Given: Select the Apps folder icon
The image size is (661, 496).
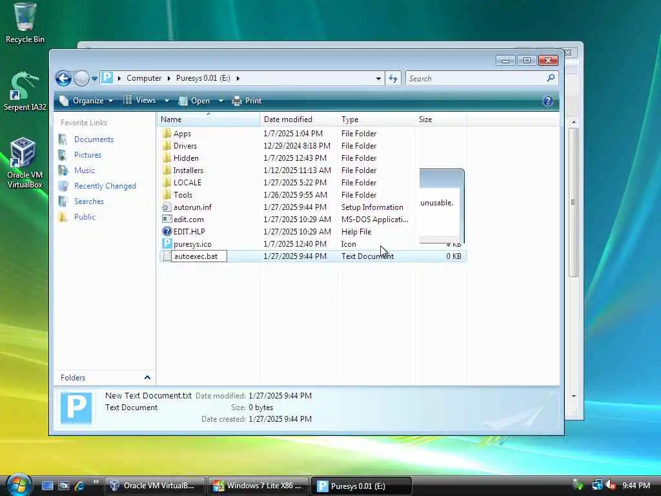Looking at the screenshot, I should click(x=167, y=133).
